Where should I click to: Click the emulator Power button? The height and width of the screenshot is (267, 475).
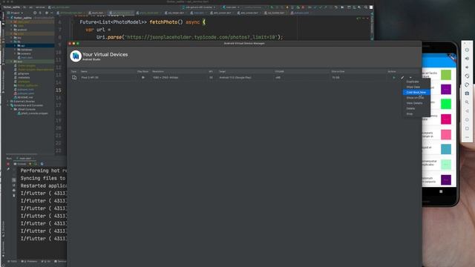pos(467,50)
